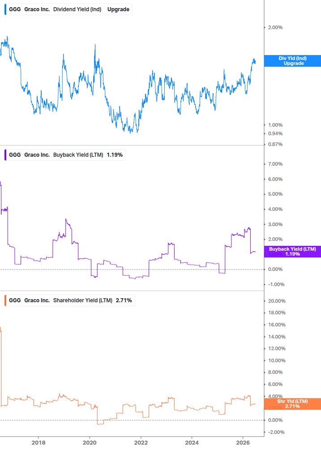Click the 2.00% tick on dividend yield axis
This screenshot has height=450, width=321.
click(275, 28)
